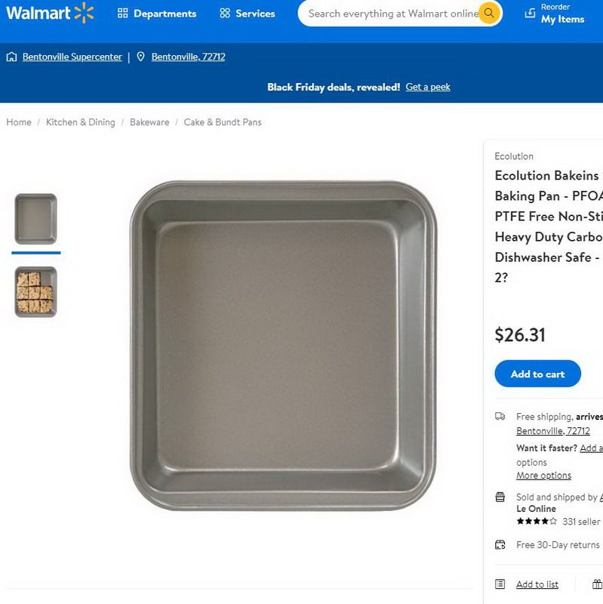Viewport: 603px width, 604px height.
Task: Open More options shipping link
Action: pyautogui.click(x=543, y=476)
